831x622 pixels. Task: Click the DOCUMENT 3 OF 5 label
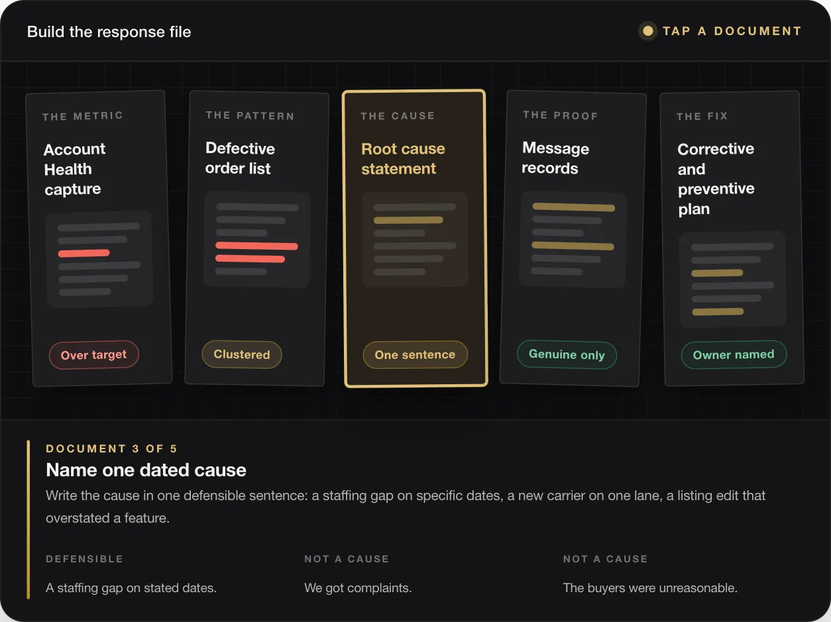(111, 448)
